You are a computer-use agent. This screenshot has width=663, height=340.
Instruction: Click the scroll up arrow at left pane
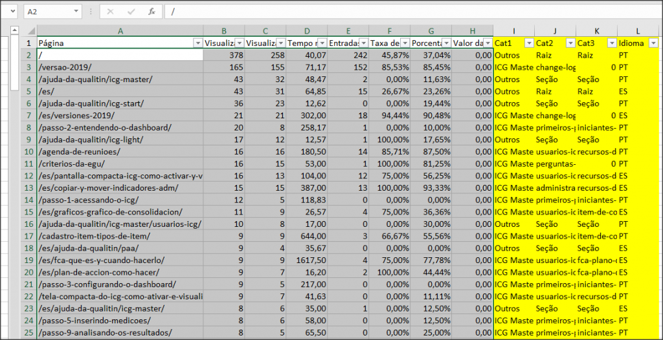point(14,30)
